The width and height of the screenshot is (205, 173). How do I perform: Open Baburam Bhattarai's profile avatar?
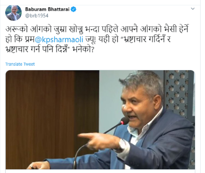13,13
